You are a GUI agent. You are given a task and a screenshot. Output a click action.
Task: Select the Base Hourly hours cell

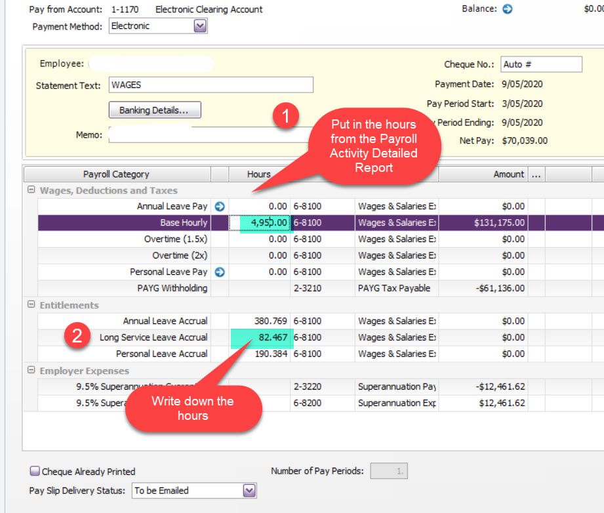coord(260,223)
